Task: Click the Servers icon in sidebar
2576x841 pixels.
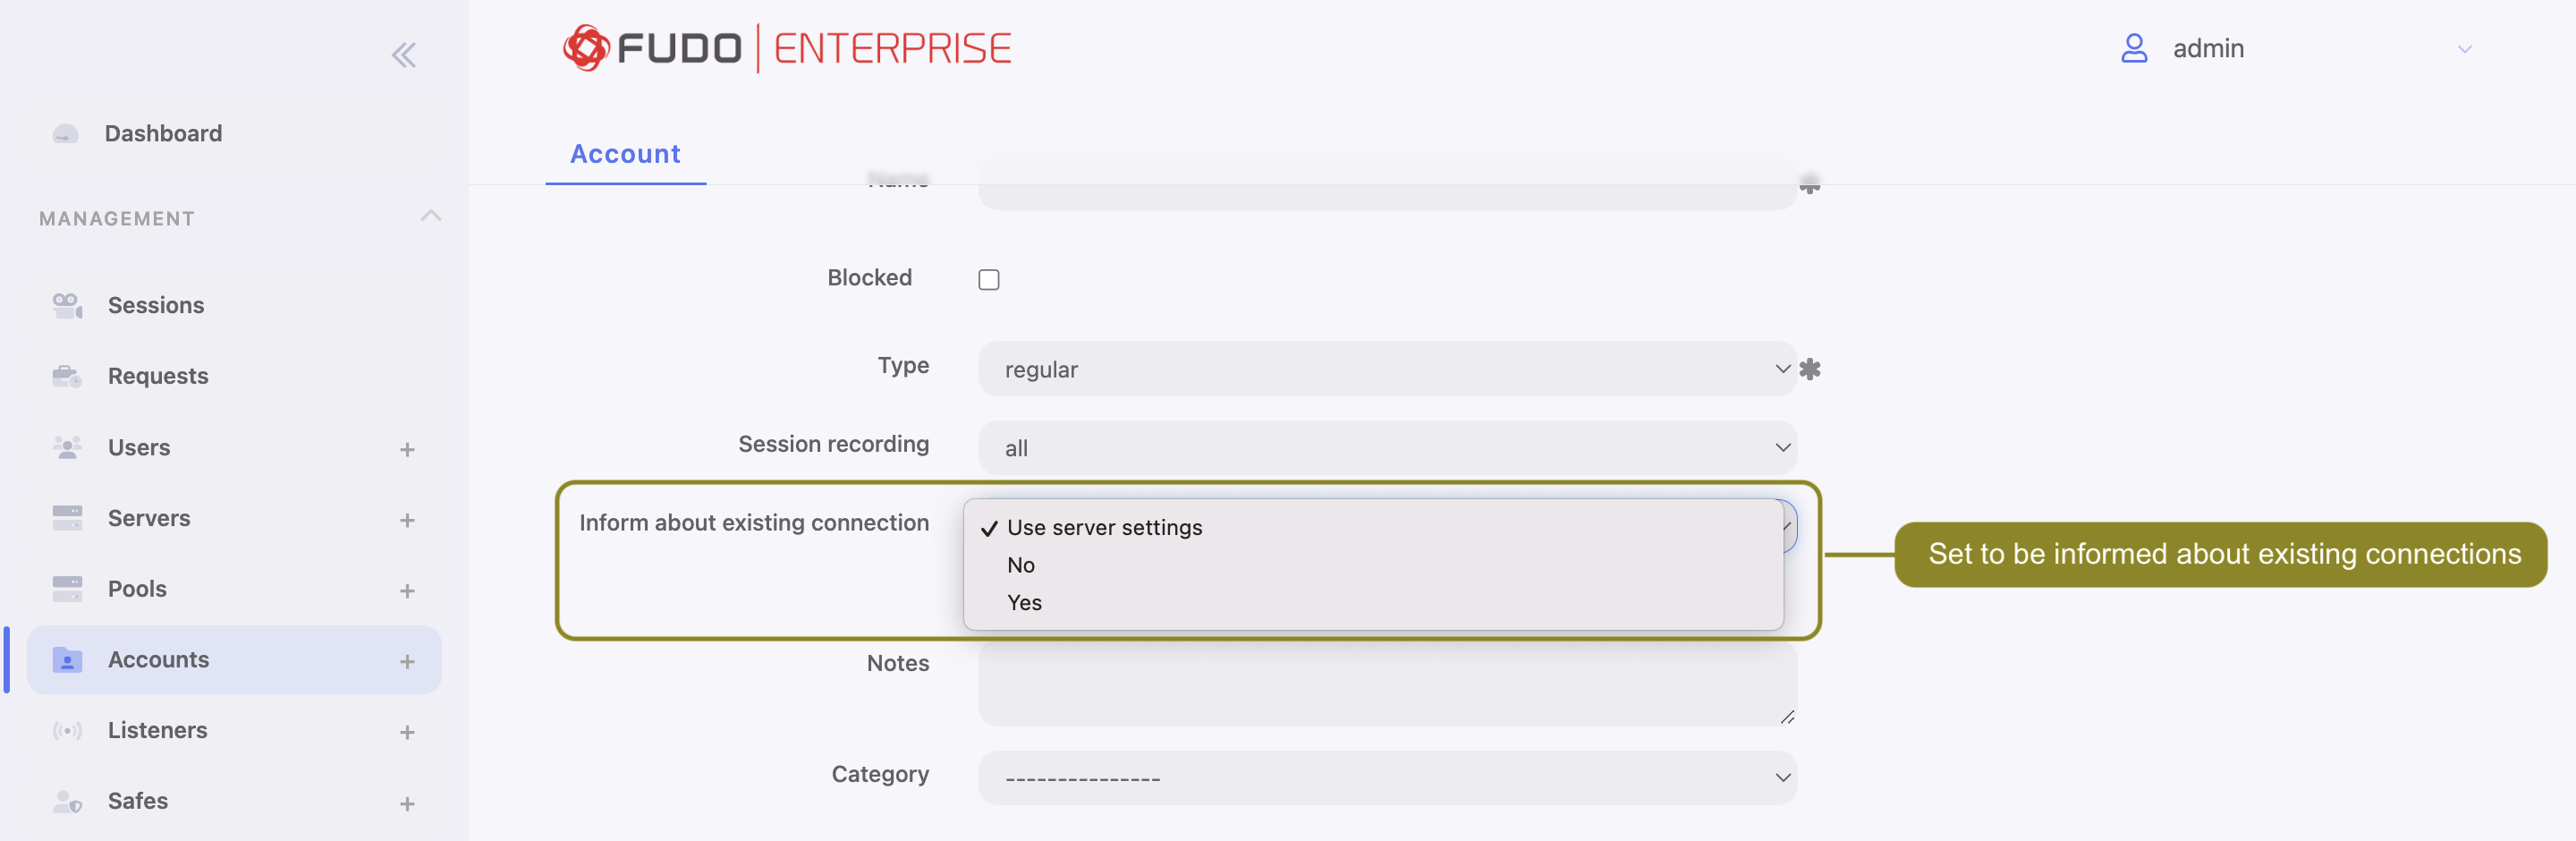Action: point(67,518)
